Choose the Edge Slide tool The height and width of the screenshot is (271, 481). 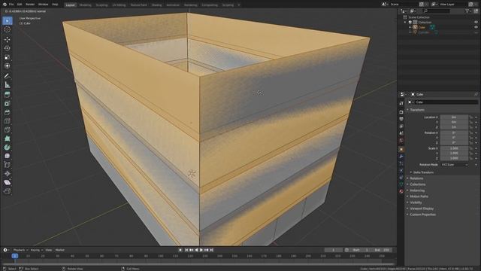[x=8, y=165]
